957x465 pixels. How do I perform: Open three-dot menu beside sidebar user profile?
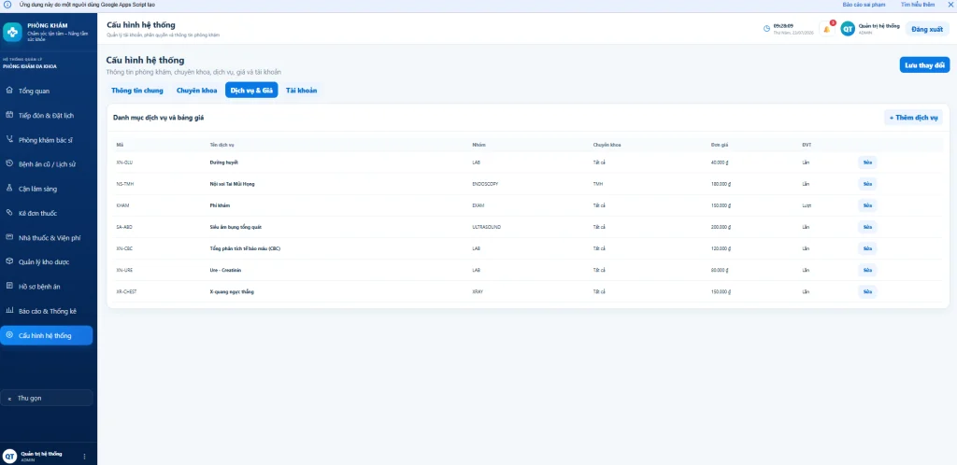(84, 456)
